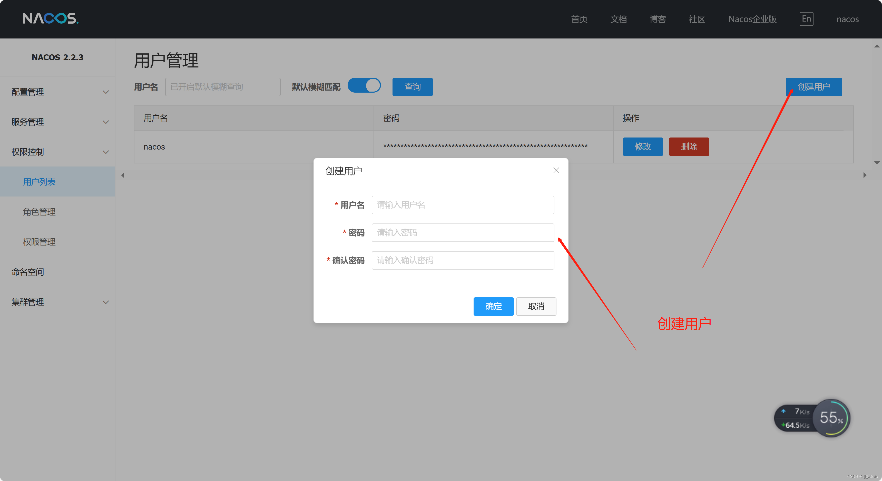Click the NACOS 2.2.3 version label
The image size is (882, 481).
(57, 57)
